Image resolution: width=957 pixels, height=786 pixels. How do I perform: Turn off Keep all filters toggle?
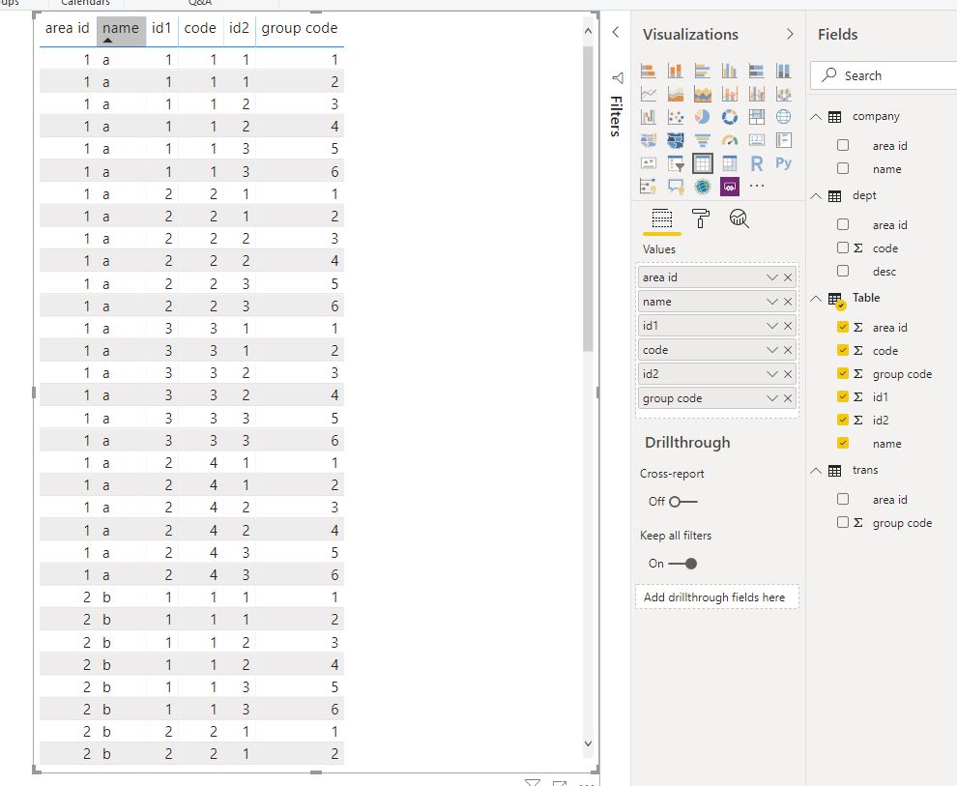click(x=683, y=564)
